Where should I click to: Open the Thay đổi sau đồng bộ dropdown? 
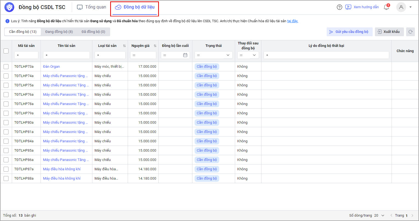click(x=254, y=55)
